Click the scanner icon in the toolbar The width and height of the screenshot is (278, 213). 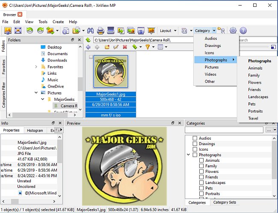pos(111,31)
